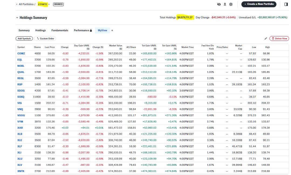
Task: Click the Add Symbols button
Action: click(x=24, y=39)
